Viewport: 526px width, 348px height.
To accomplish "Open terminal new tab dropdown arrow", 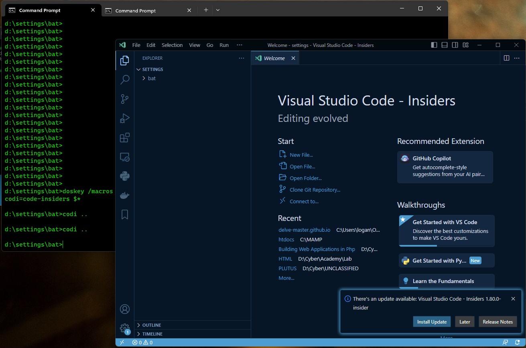I will tap(218, 10).
